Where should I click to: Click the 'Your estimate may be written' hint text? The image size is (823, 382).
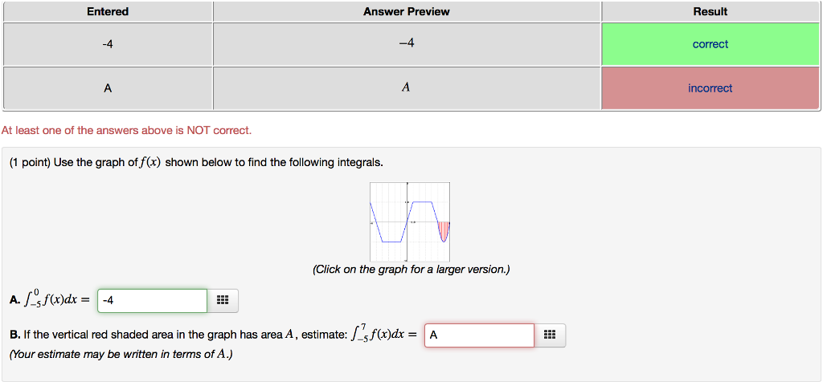pos(121,355)
